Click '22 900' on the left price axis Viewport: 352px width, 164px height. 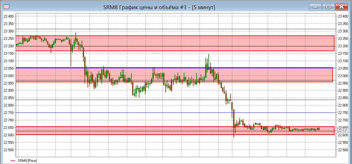[x=9, y=90]
